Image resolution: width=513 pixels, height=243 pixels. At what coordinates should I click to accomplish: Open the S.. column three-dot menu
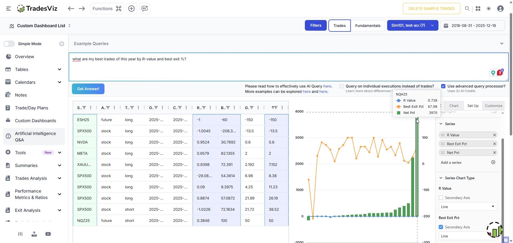91,107
